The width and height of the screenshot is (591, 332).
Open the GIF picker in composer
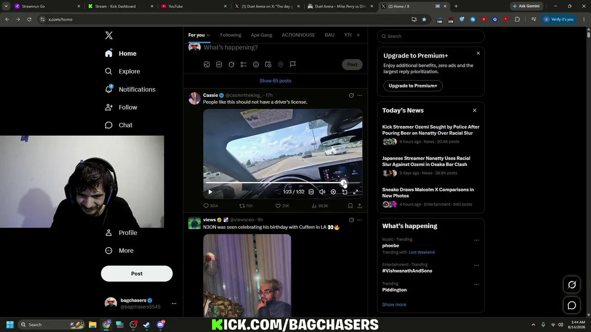[x=219, y=65]
